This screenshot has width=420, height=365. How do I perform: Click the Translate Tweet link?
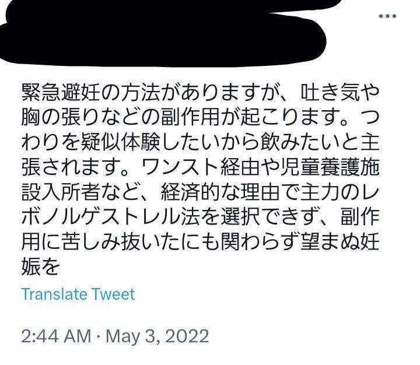click(78, 294)
